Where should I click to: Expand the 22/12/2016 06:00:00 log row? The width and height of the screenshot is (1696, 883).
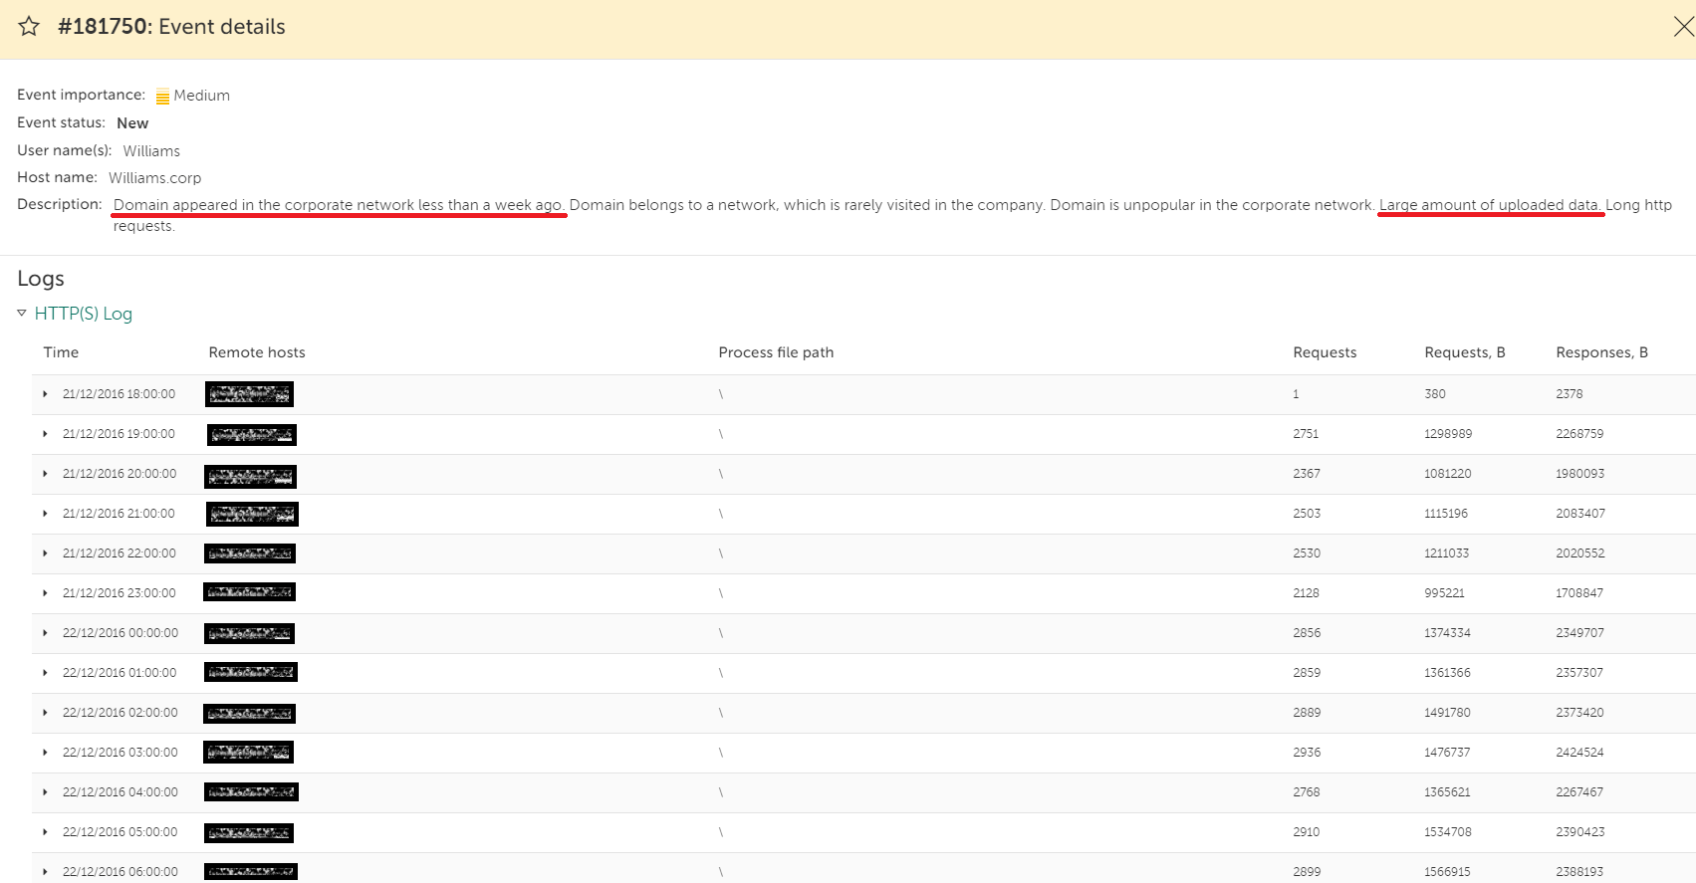click(x=45, y=872)
